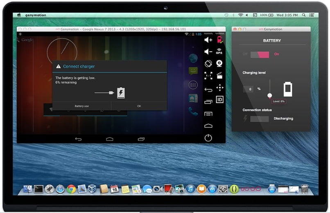
Task: Click the charging level slider handle
Action: tap(269, 96)
